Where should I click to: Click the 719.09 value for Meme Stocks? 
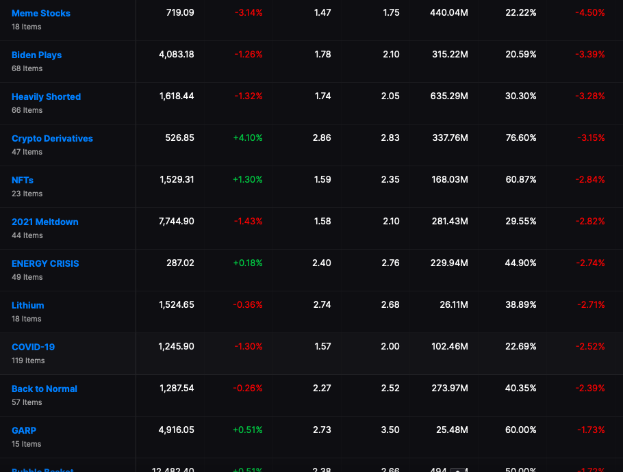click(180, 13)
